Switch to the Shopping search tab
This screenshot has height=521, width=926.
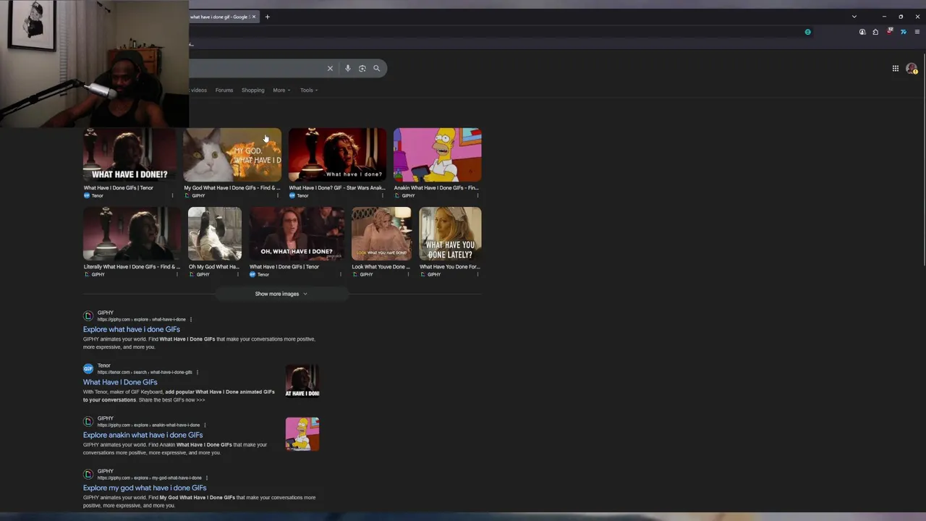(253, 90)
